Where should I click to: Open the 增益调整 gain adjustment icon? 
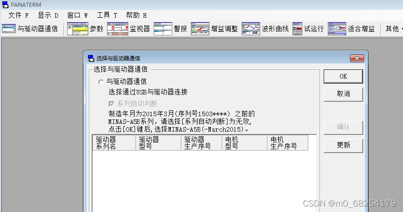pyautogui.click(x=200, y=29)
